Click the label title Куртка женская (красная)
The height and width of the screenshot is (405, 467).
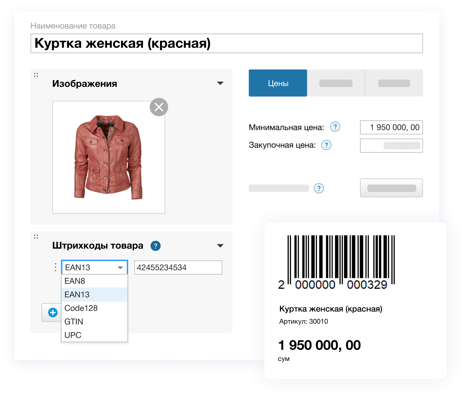tap(331, 309)
